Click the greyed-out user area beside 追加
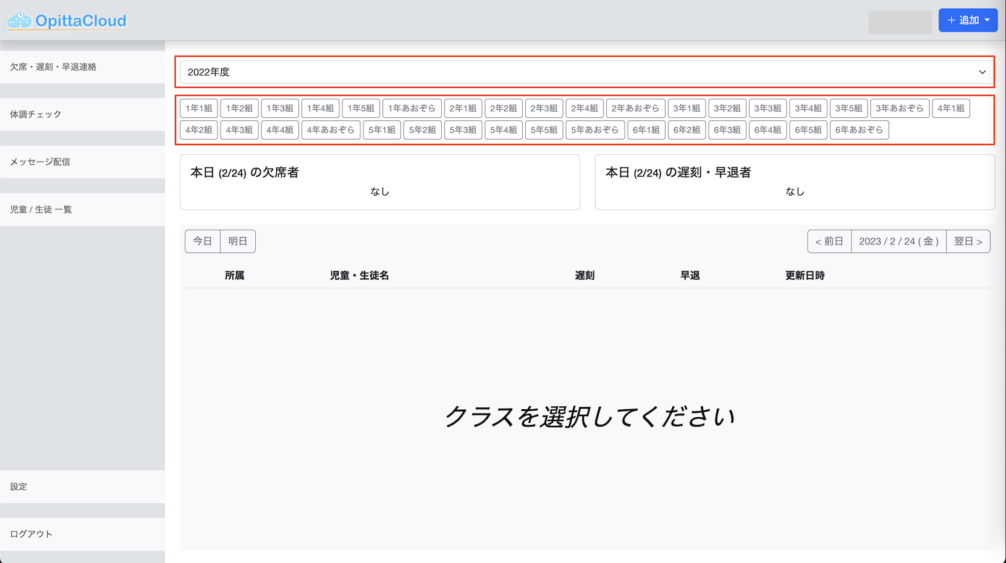 900,22
